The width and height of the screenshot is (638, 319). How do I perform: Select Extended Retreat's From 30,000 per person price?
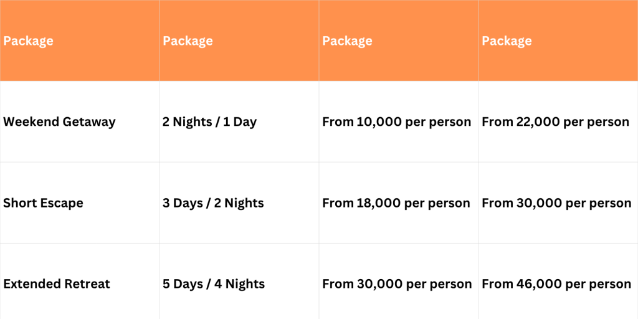397,284
